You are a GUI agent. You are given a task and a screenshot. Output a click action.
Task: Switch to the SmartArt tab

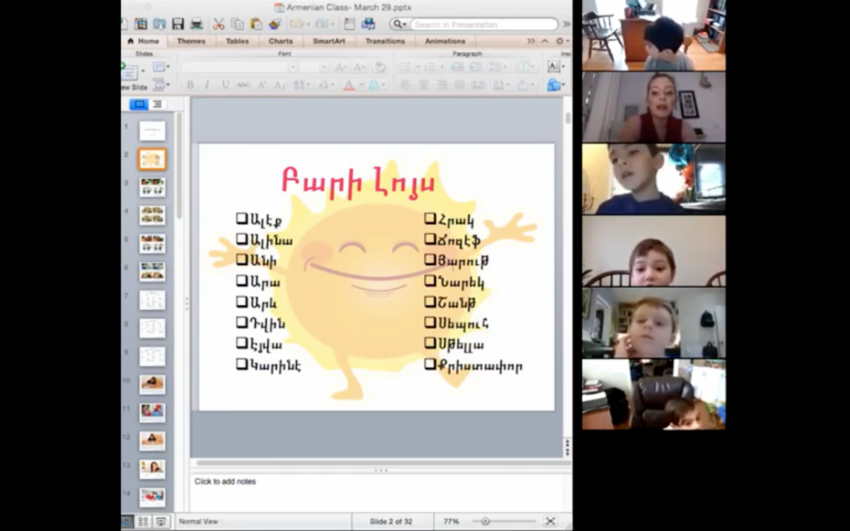click(329, 41)
